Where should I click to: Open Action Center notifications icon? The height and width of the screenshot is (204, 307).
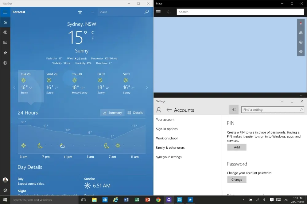coord(272,200)
